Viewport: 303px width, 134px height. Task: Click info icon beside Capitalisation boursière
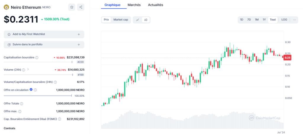point(37,58)
